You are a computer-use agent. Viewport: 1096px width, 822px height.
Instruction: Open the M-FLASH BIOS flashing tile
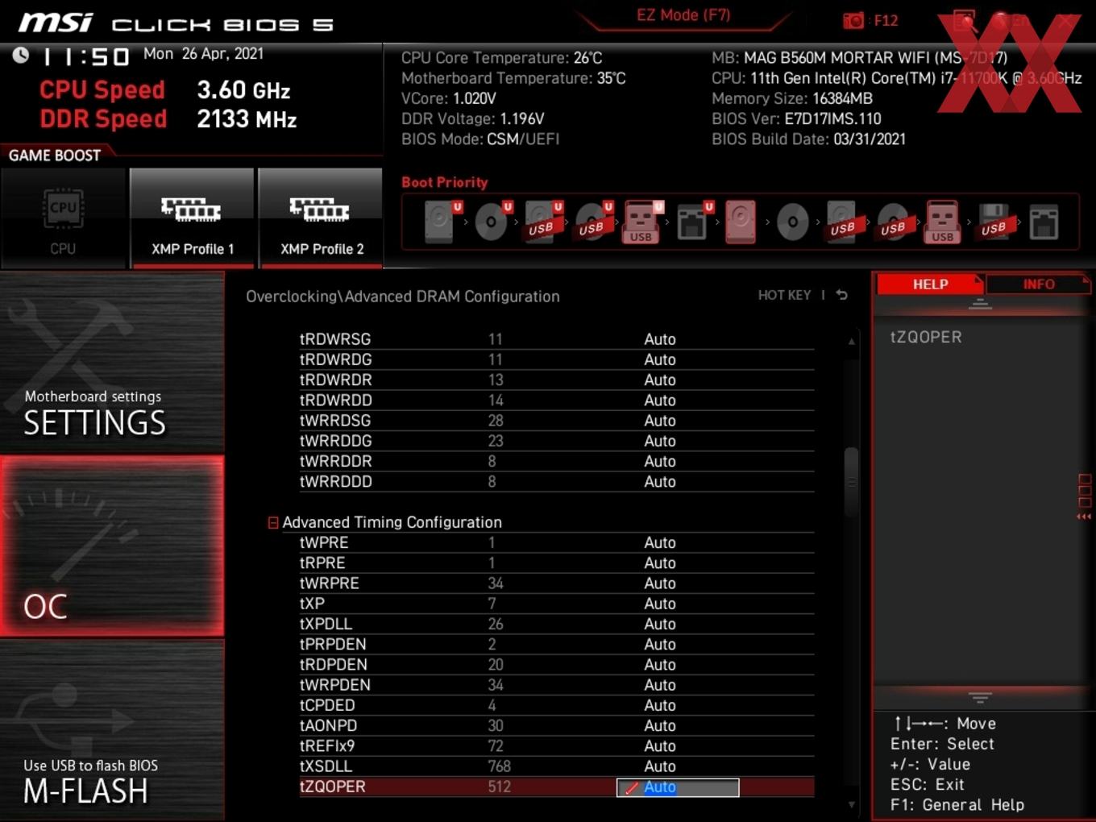click(112, 730)
